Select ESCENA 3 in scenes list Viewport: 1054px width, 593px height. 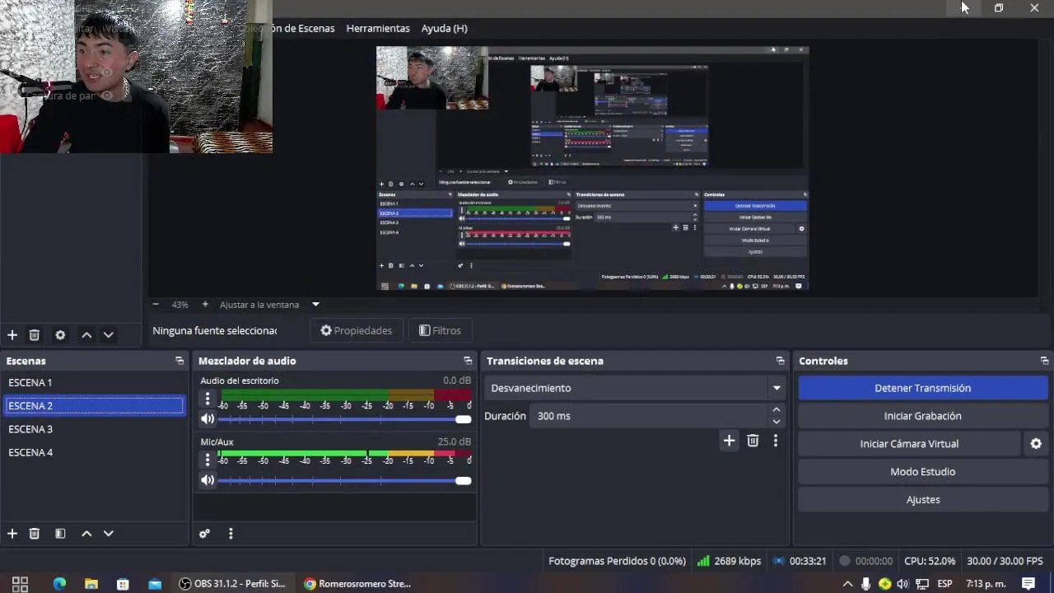point(94,429)
